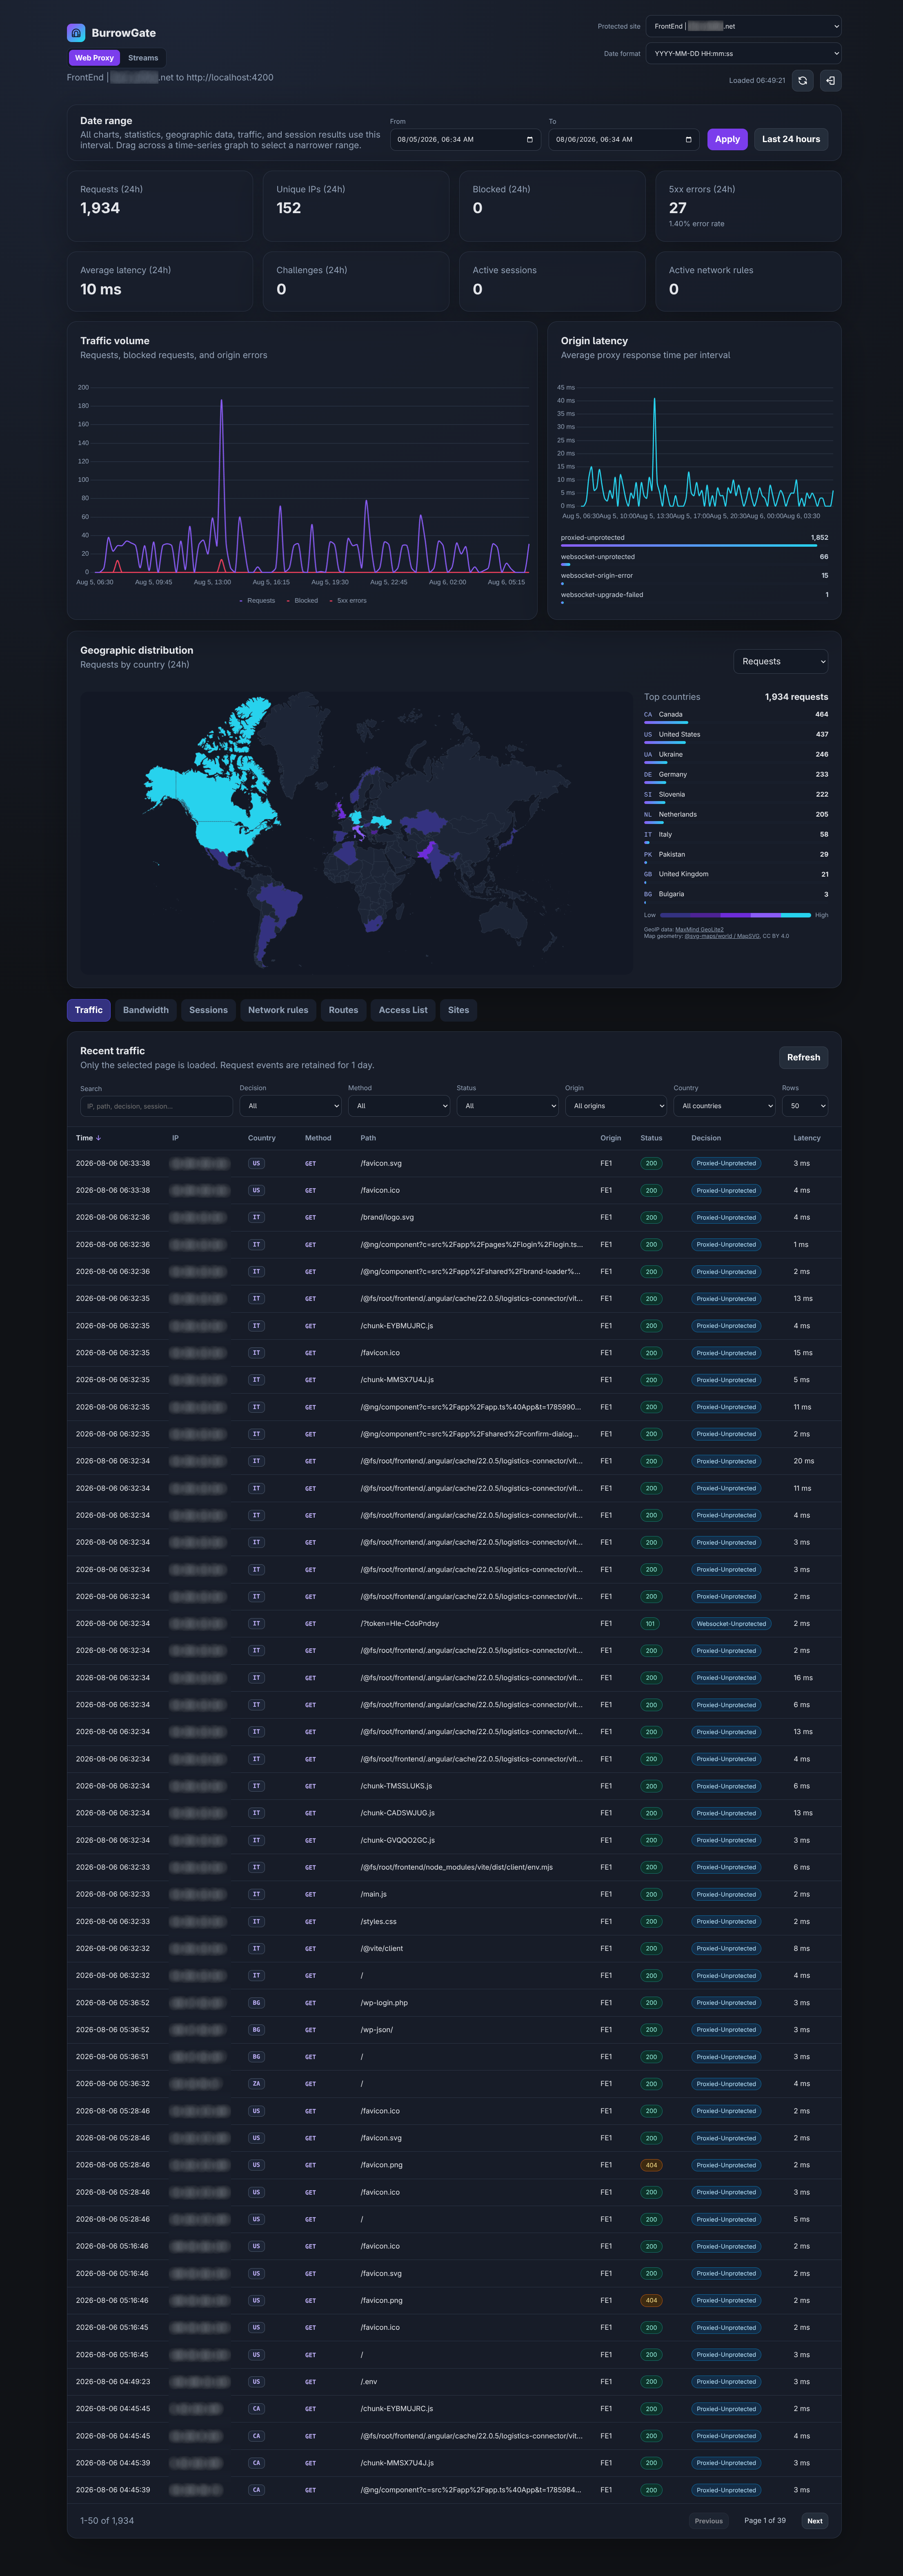Click the Websocket-Unprotected decision badge
This screenshot has height=2576, width=903.
point(731,1624)
